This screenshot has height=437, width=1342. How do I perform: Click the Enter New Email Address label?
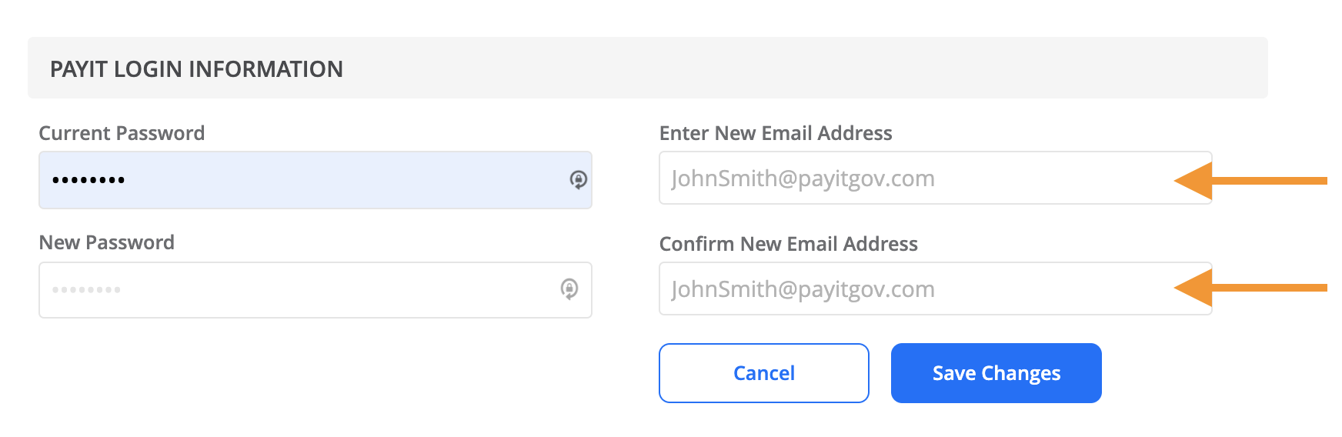(x=776, y=133)
